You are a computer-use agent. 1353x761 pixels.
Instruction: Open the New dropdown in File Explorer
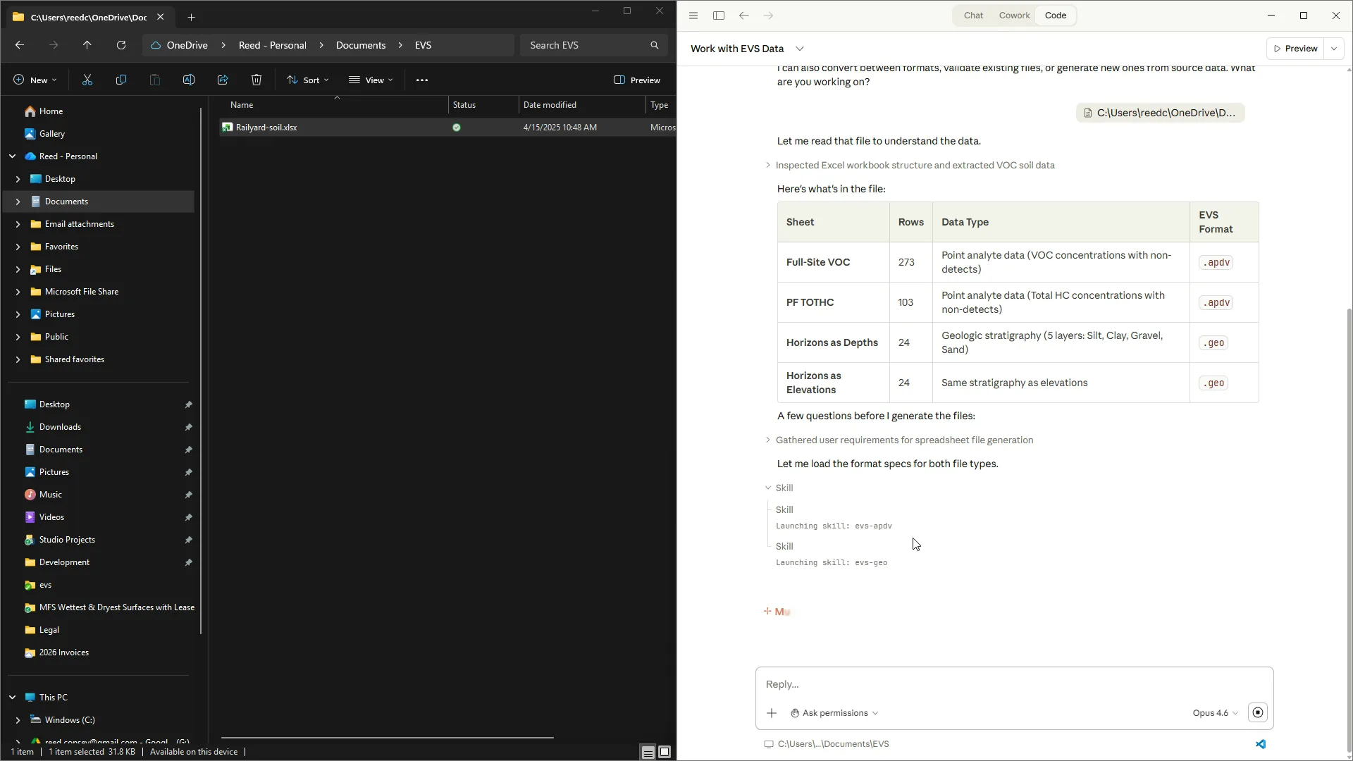pos(35,80)
